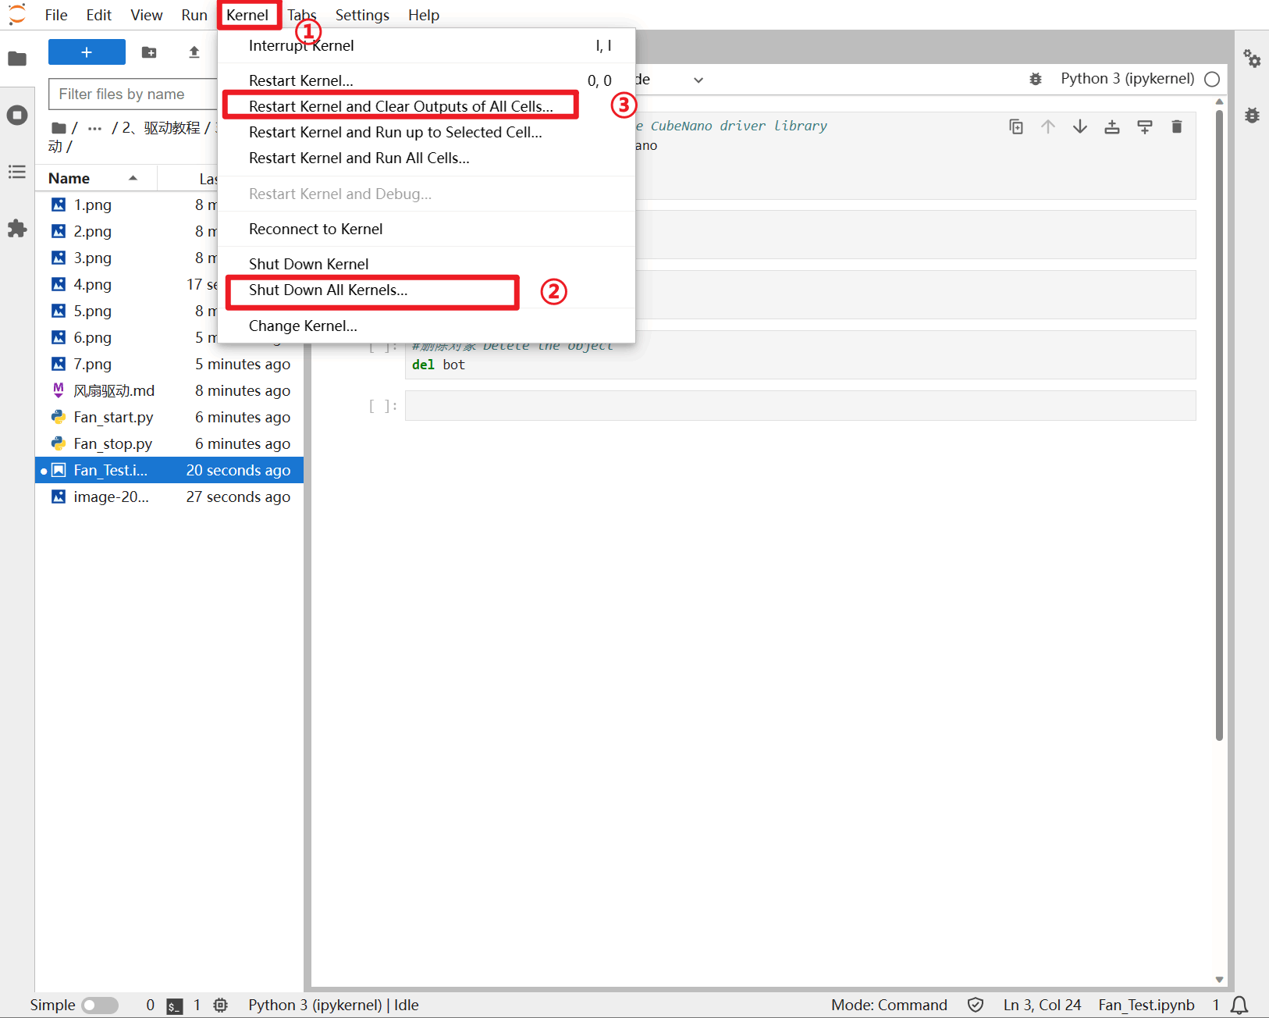1269x1018 pixels.
Task: Select 7.png in file list
Action: (169, 364)
